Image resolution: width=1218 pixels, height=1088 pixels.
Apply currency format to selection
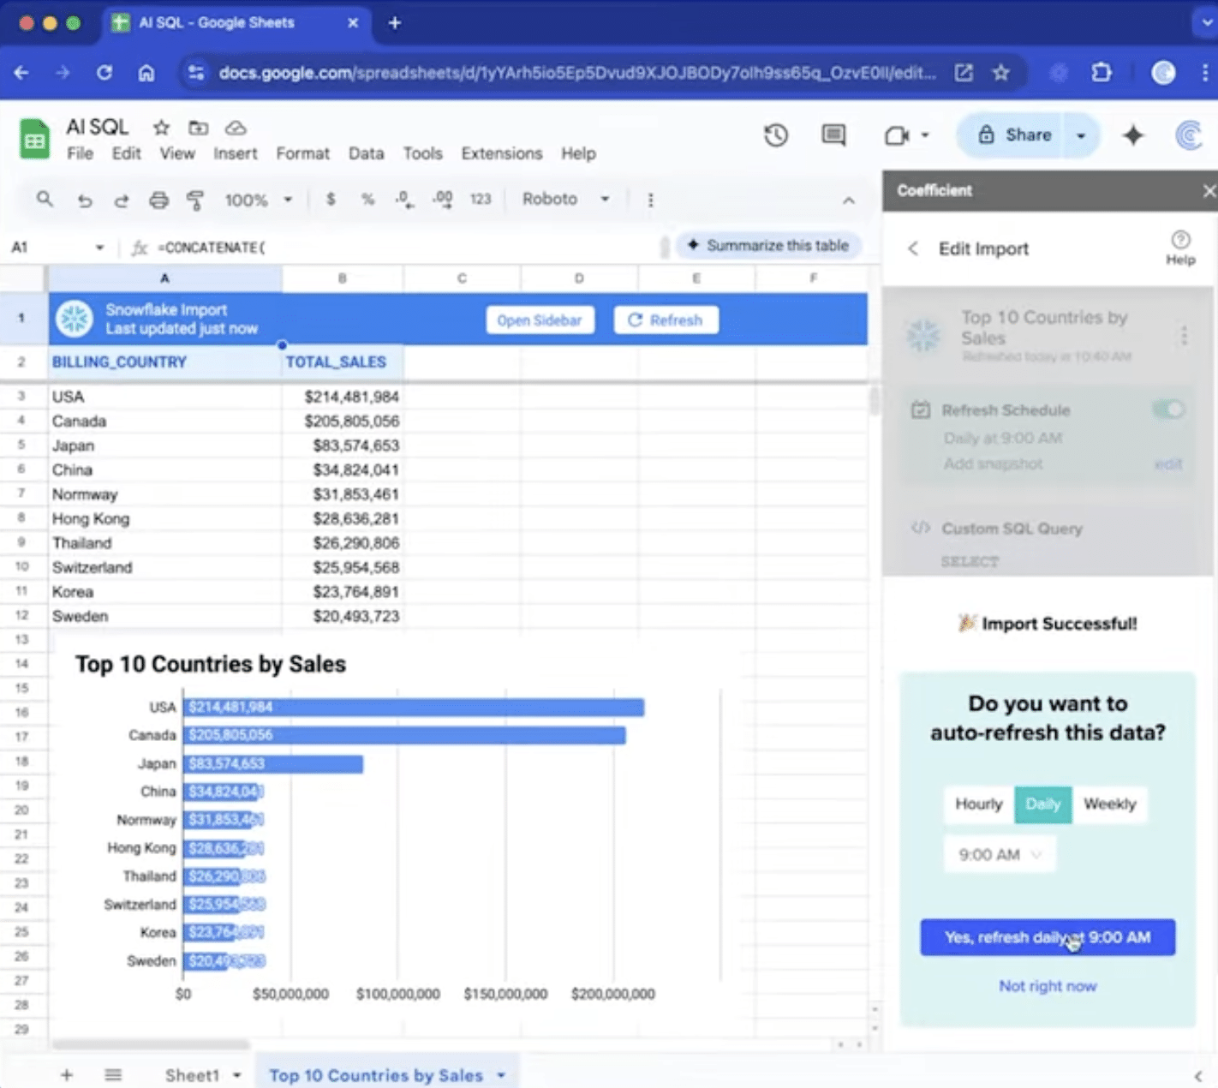(x=331, y=199)
